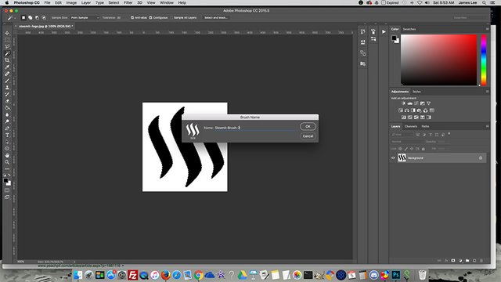The width and height of the screenshot is (501, 282).
Task: Select the Lasso tool
Action: [x=7, y=47]
